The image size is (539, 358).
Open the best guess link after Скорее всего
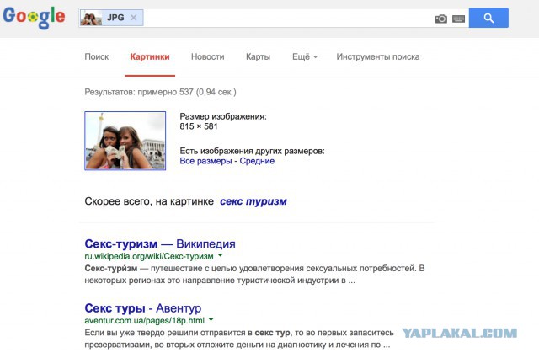[253, 201]
